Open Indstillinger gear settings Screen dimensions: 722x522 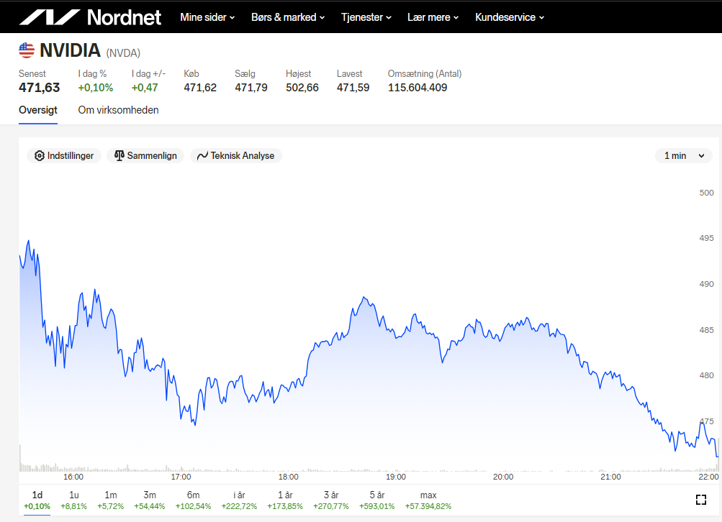tap(64, 156)
